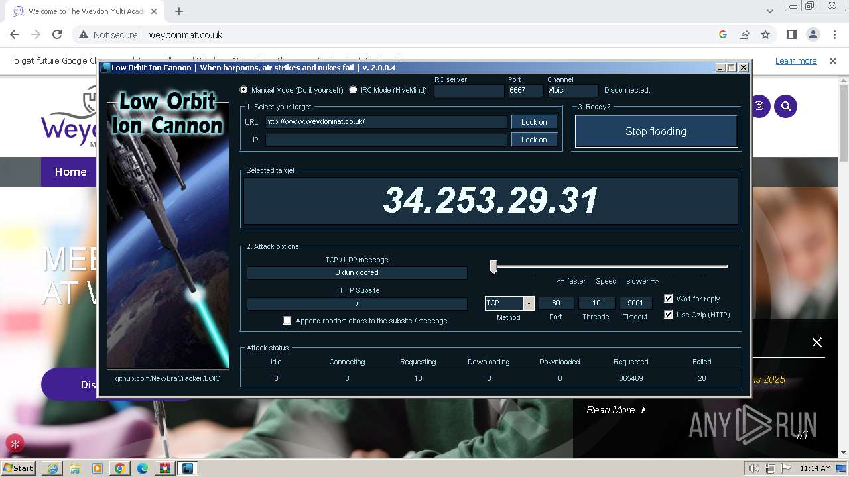The image size is (849, 477).
Task: Close the webpage news popup
Action: tap(817, 342)
